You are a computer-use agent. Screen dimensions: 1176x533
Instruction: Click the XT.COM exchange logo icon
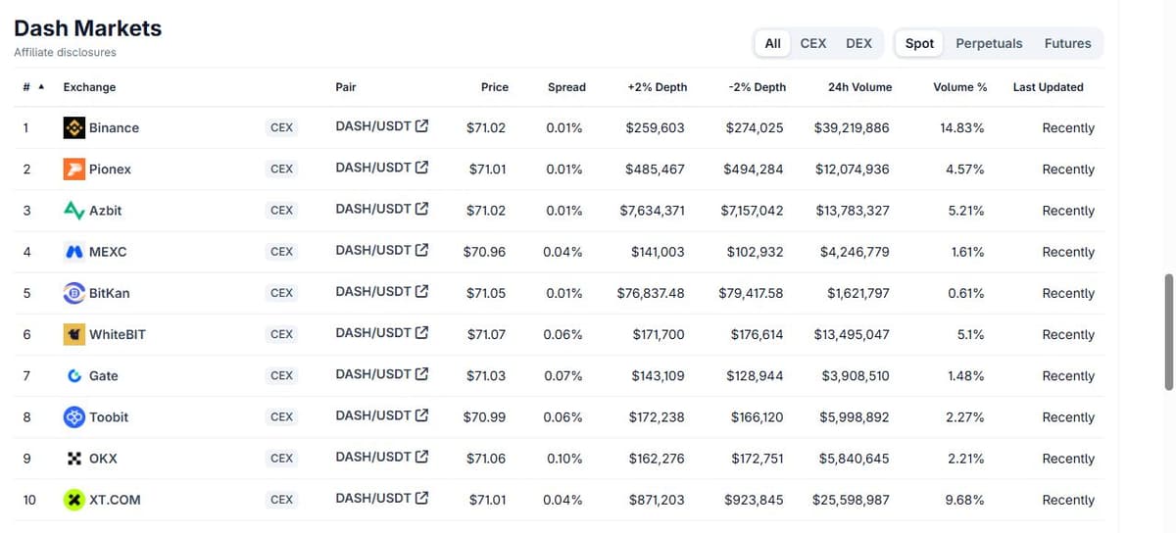click(73, 500)
